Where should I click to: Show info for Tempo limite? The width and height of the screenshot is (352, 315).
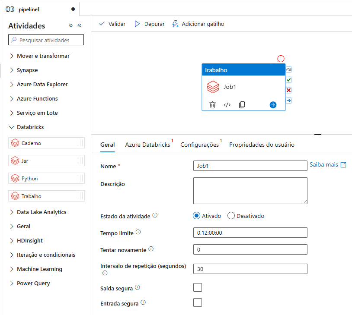click(x=138, y=232)
